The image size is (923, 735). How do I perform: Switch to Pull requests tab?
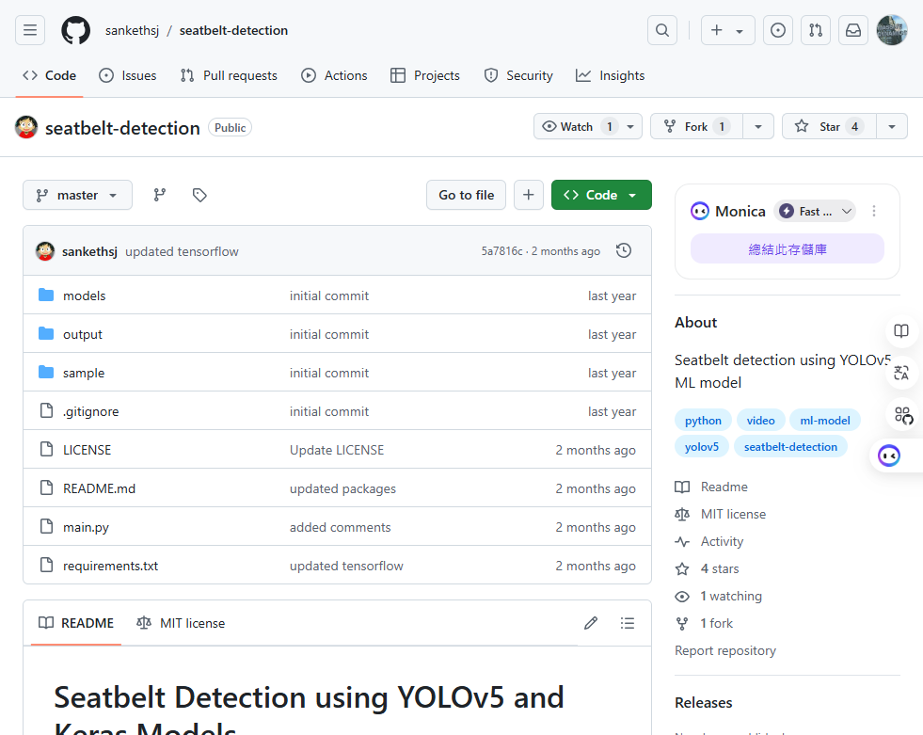point(229,75)
